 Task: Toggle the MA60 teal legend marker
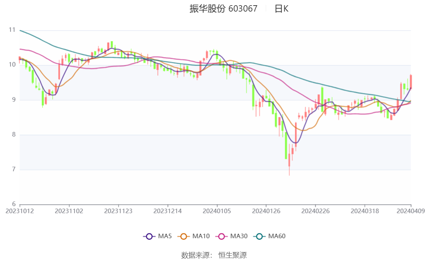[259, 236]
